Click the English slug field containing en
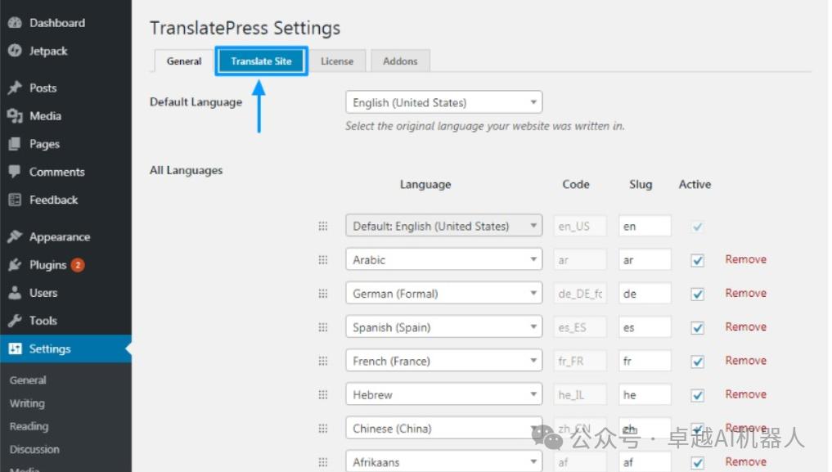 click(x=645, y=226)
